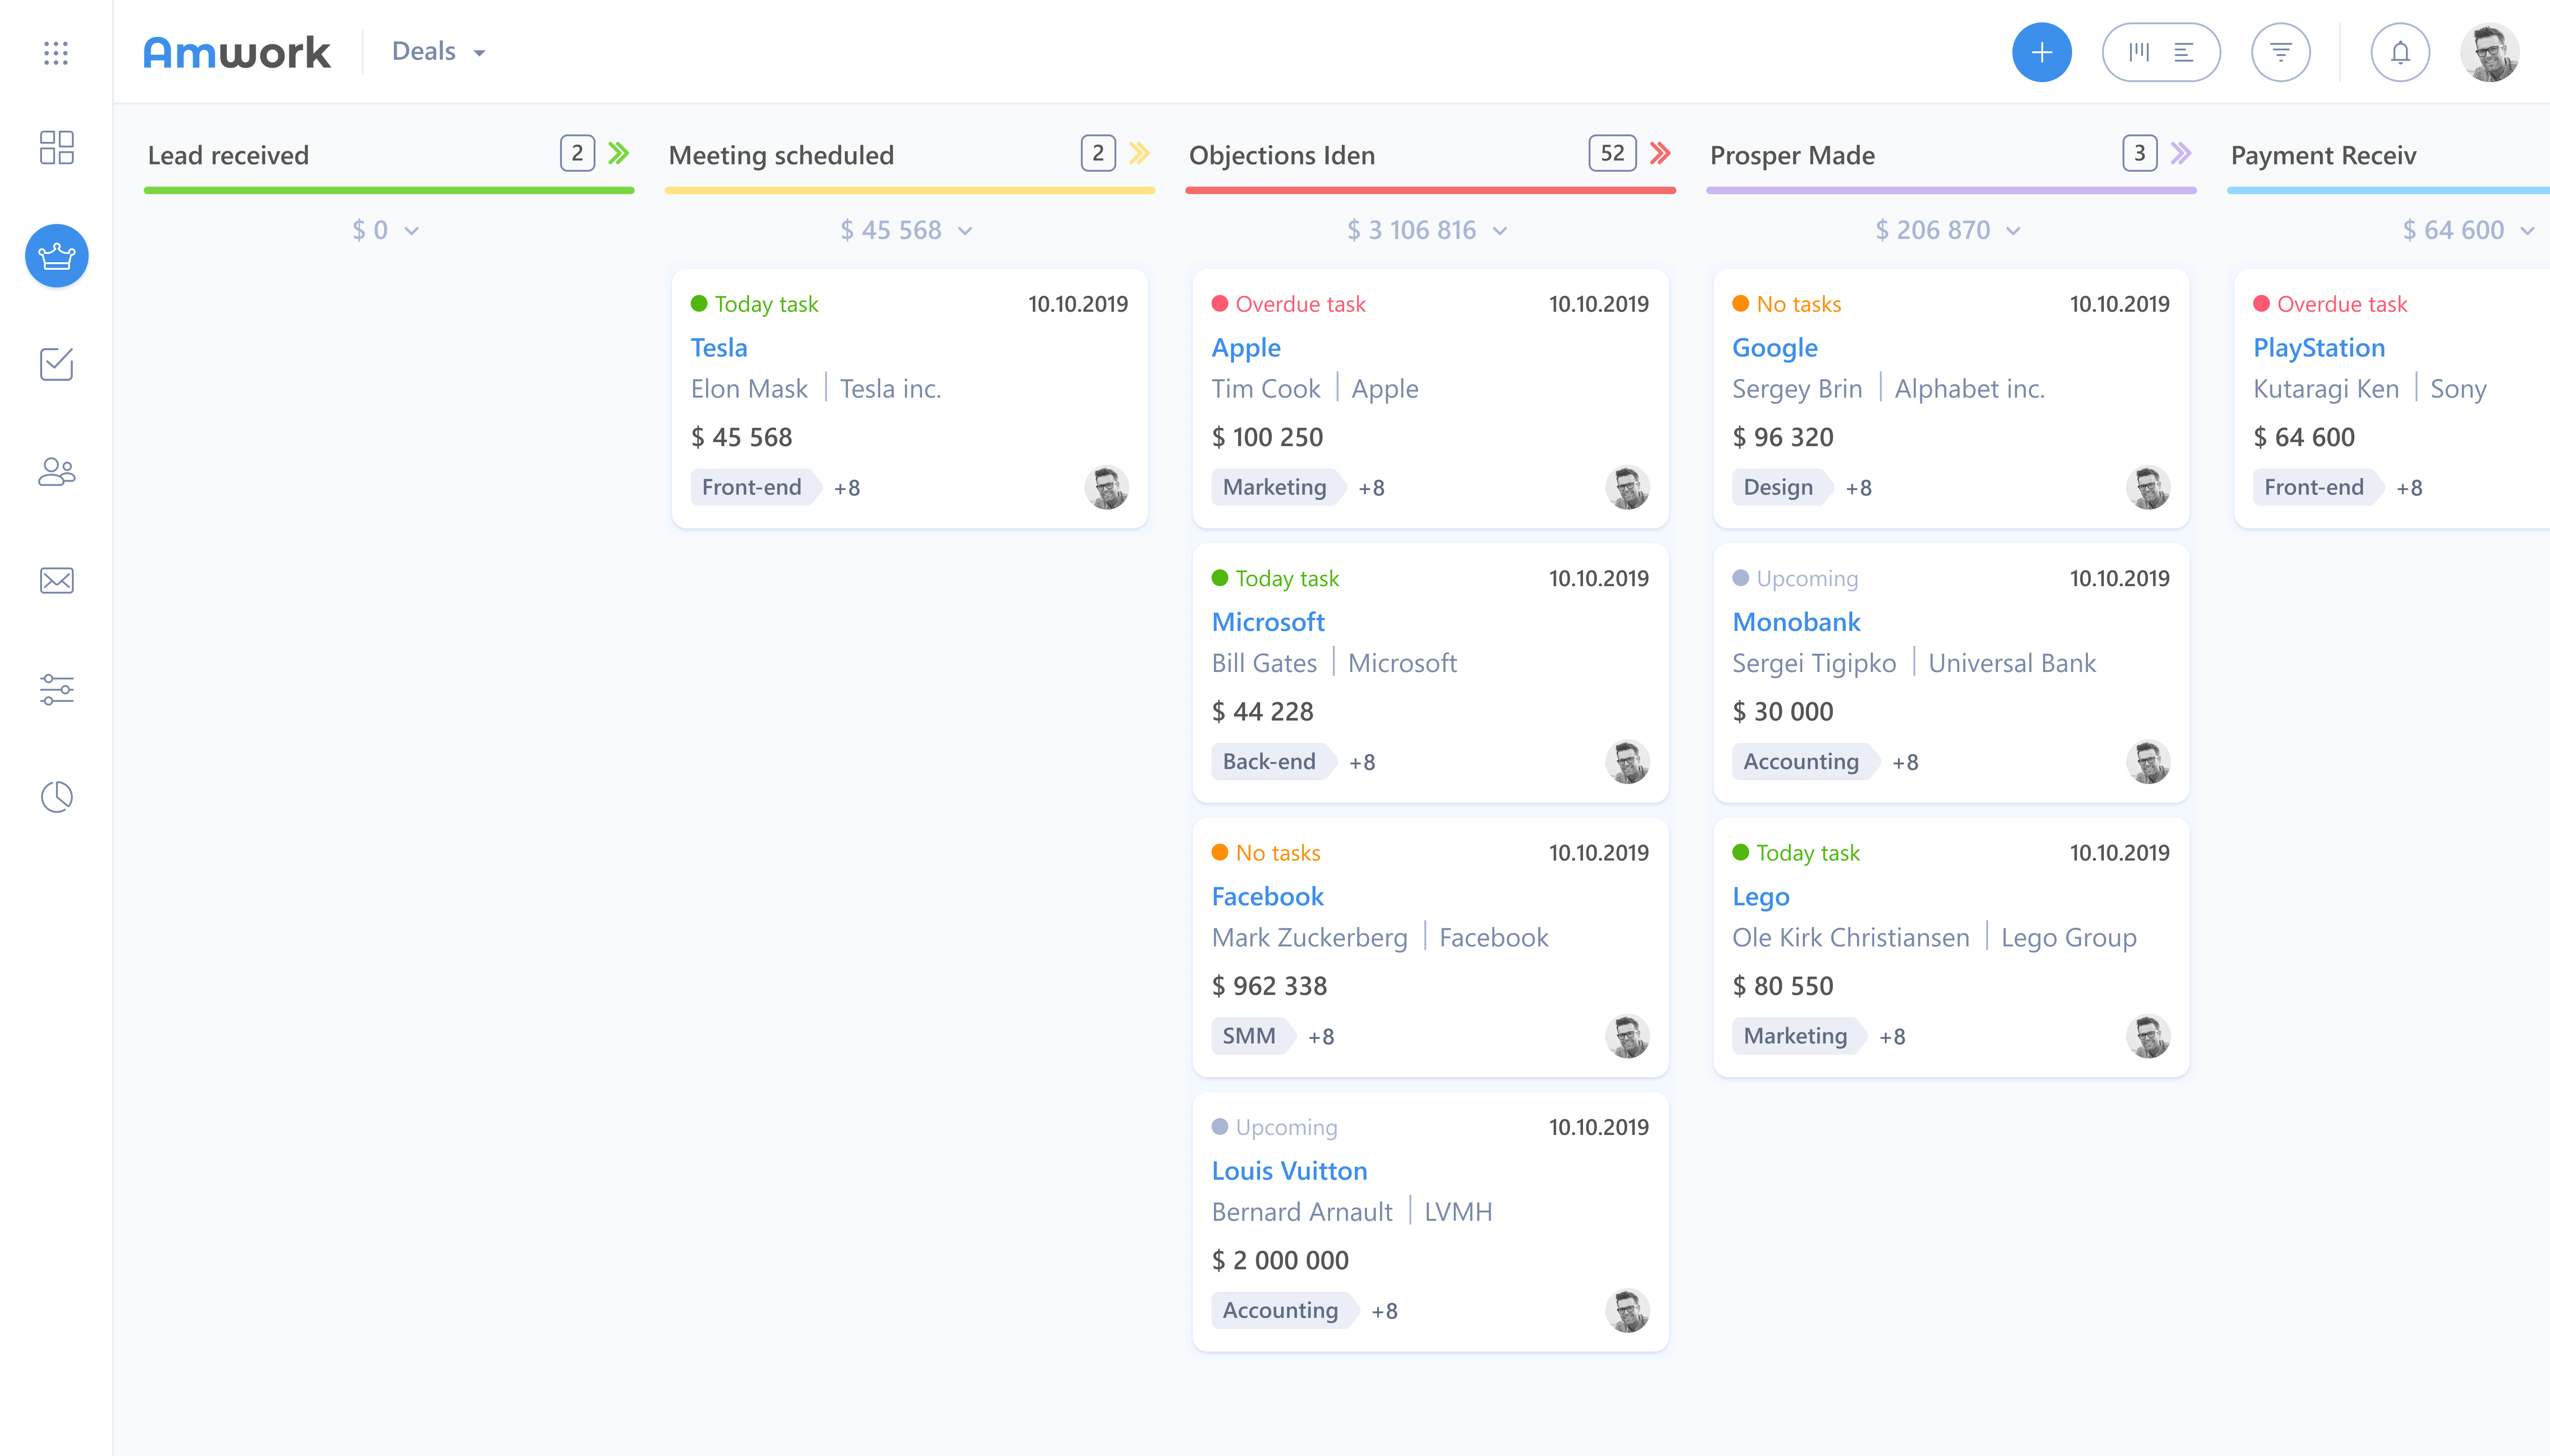Open the user profile avatar in header

pos(2489,52)
